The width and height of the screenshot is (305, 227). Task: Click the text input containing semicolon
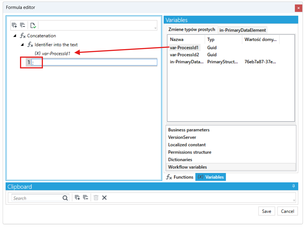94,62
